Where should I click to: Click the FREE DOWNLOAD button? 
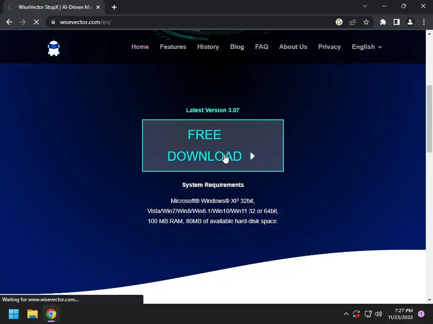pyautogui.click(x=213, y=146)
